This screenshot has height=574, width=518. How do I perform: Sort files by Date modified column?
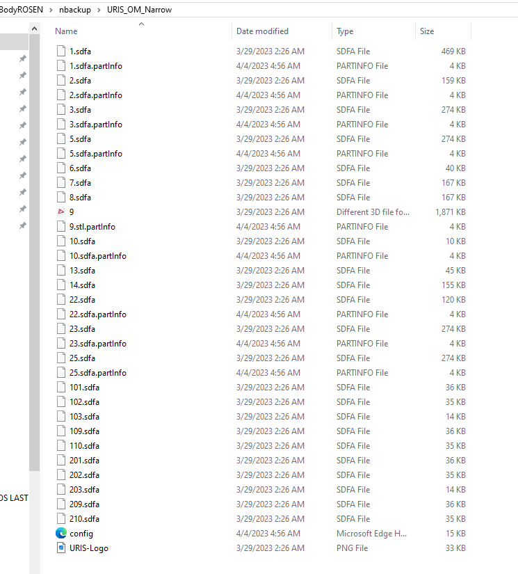(262, 31)
